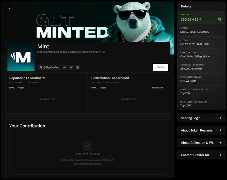The height and width of the screenshot is (180, 227).
Task: Select the '29D 15H 16M' countdown
Action: point(191,20)
